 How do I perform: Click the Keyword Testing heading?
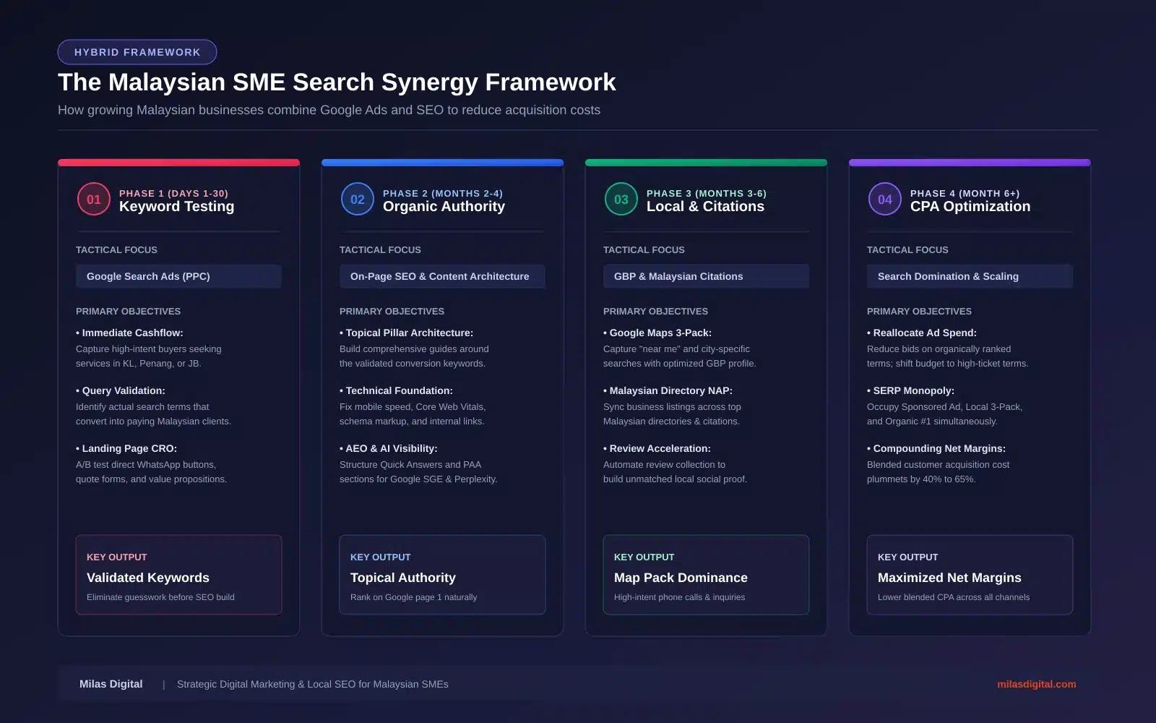[x=176, y=207]
